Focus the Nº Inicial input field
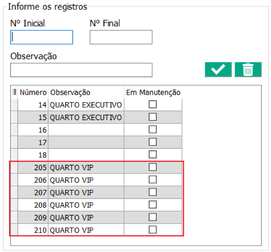This screenshot has height=252, width=271. coord(42,37)
